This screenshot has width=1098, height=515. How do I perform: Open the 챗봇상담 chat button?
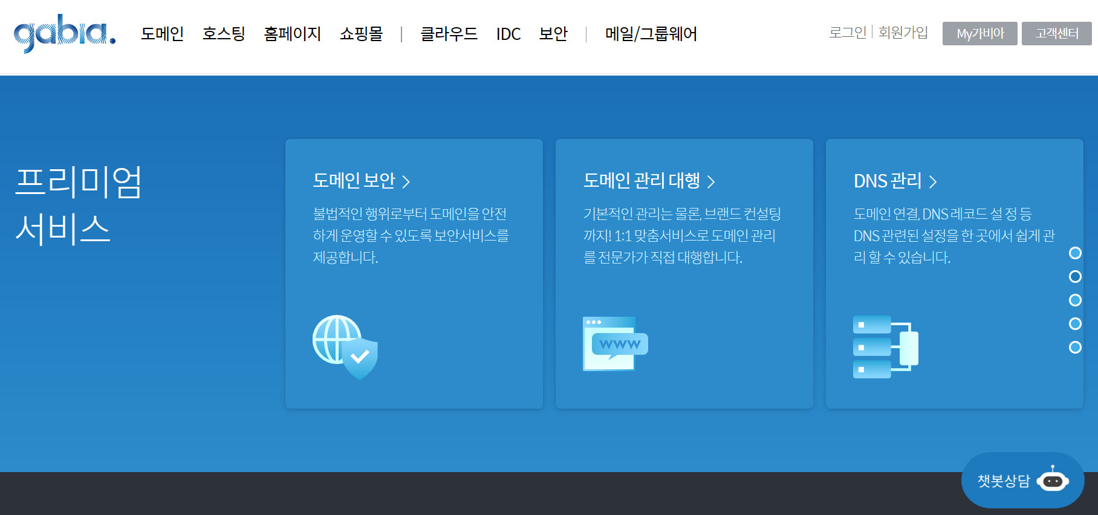[x=1022, y=481]
